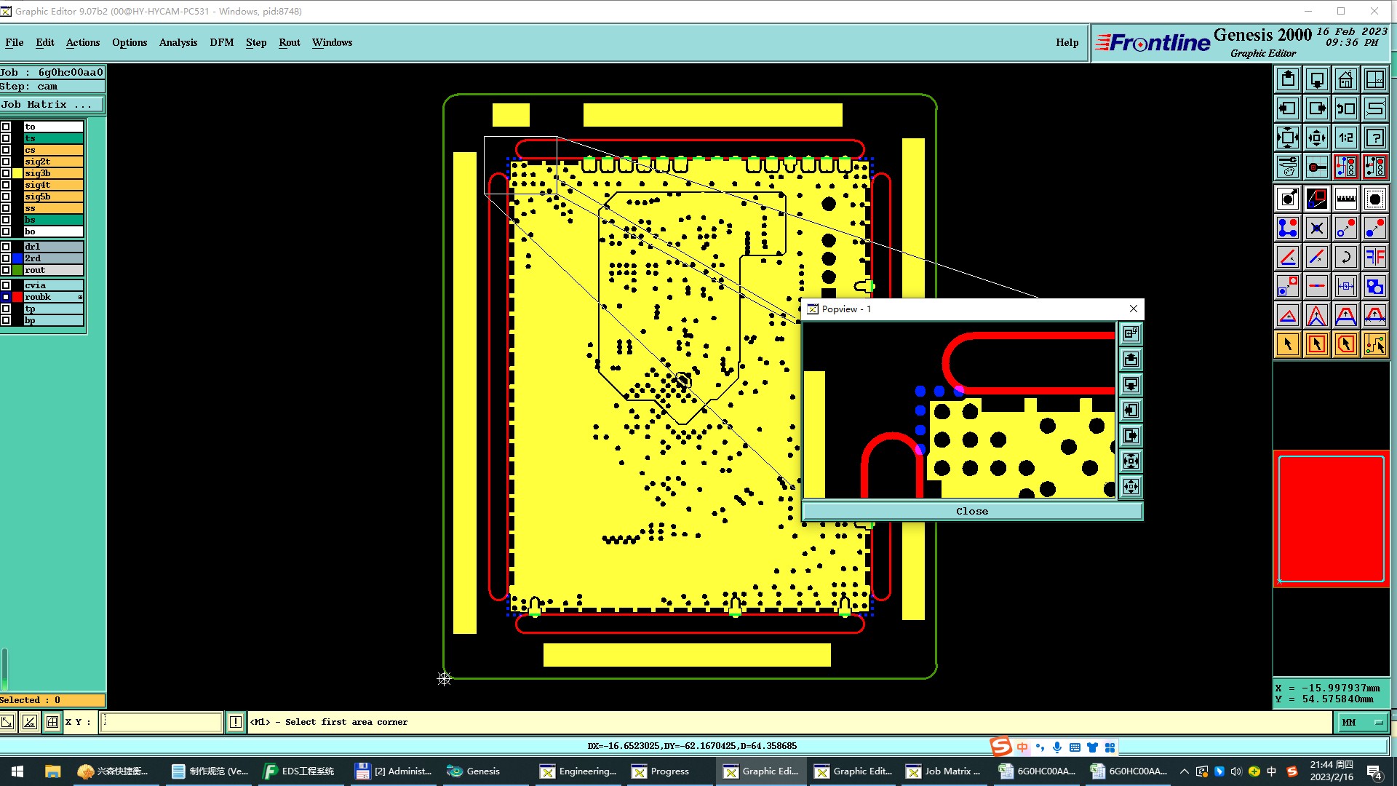The width and height of the screenshot is (1397, 786).
Task: Click Close button in Popview
Action: [971, 511]
